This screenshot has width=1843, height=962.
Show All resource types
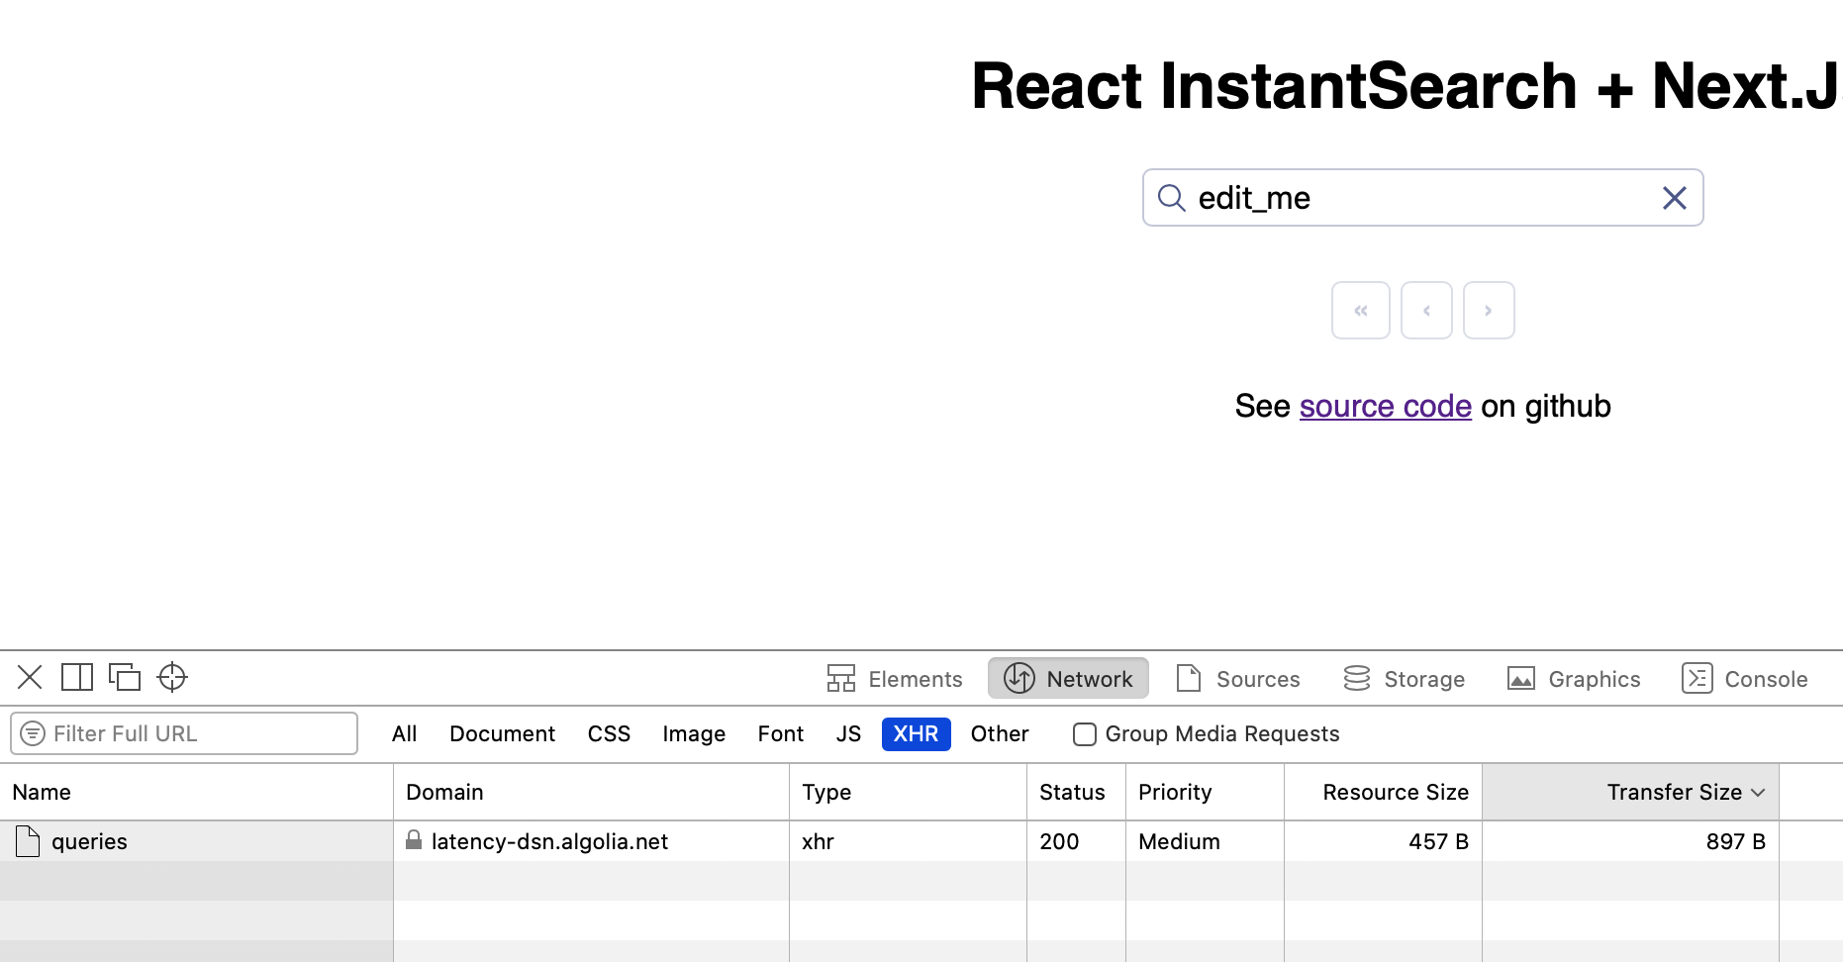[x=404, y=733]
